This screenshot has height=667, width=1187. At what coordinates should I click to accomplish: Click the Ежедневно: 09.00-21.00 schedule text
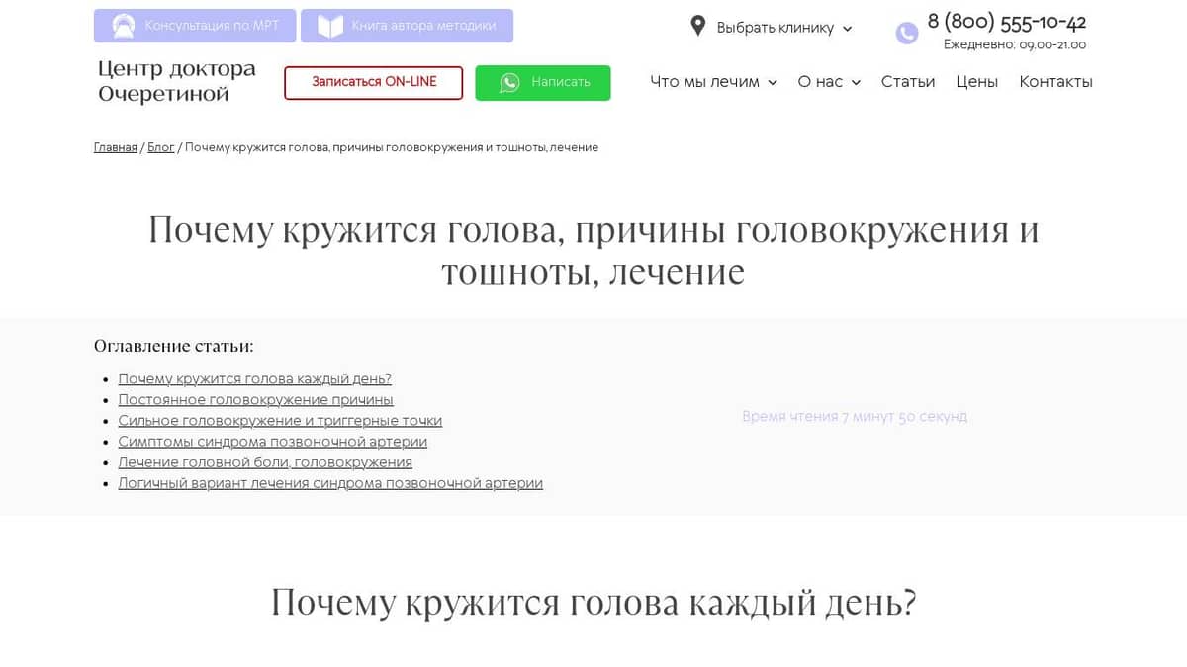tap(1015, 45)
